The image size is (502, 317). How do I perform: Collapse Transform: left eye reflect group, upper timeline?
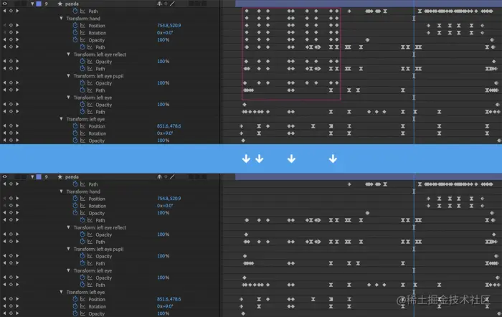[68, 54]
